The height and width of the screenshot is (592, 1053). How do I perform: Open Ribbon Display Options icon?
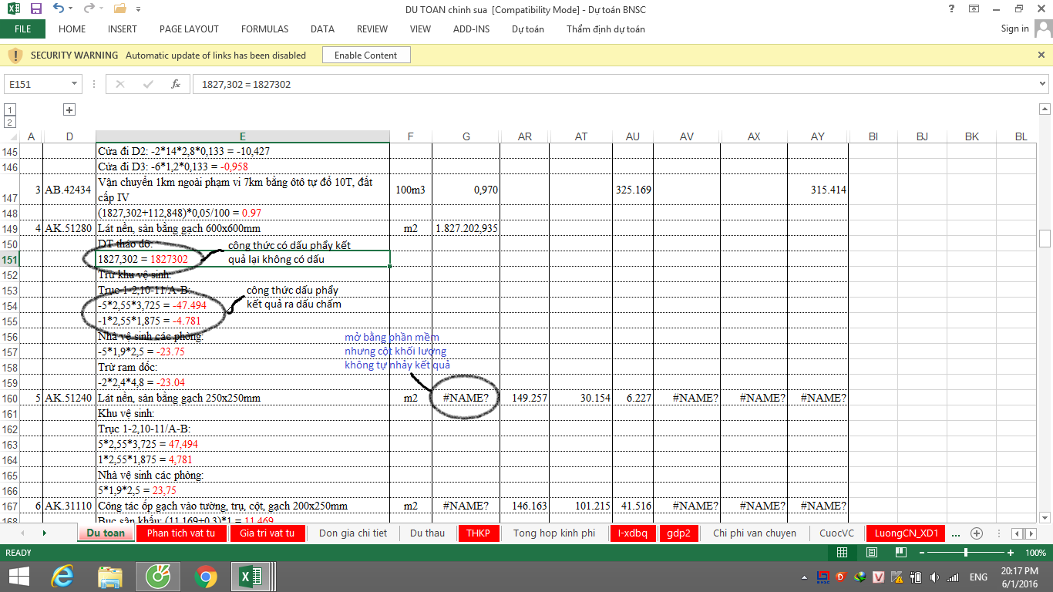pyautogui.click(x=974, y=9)
